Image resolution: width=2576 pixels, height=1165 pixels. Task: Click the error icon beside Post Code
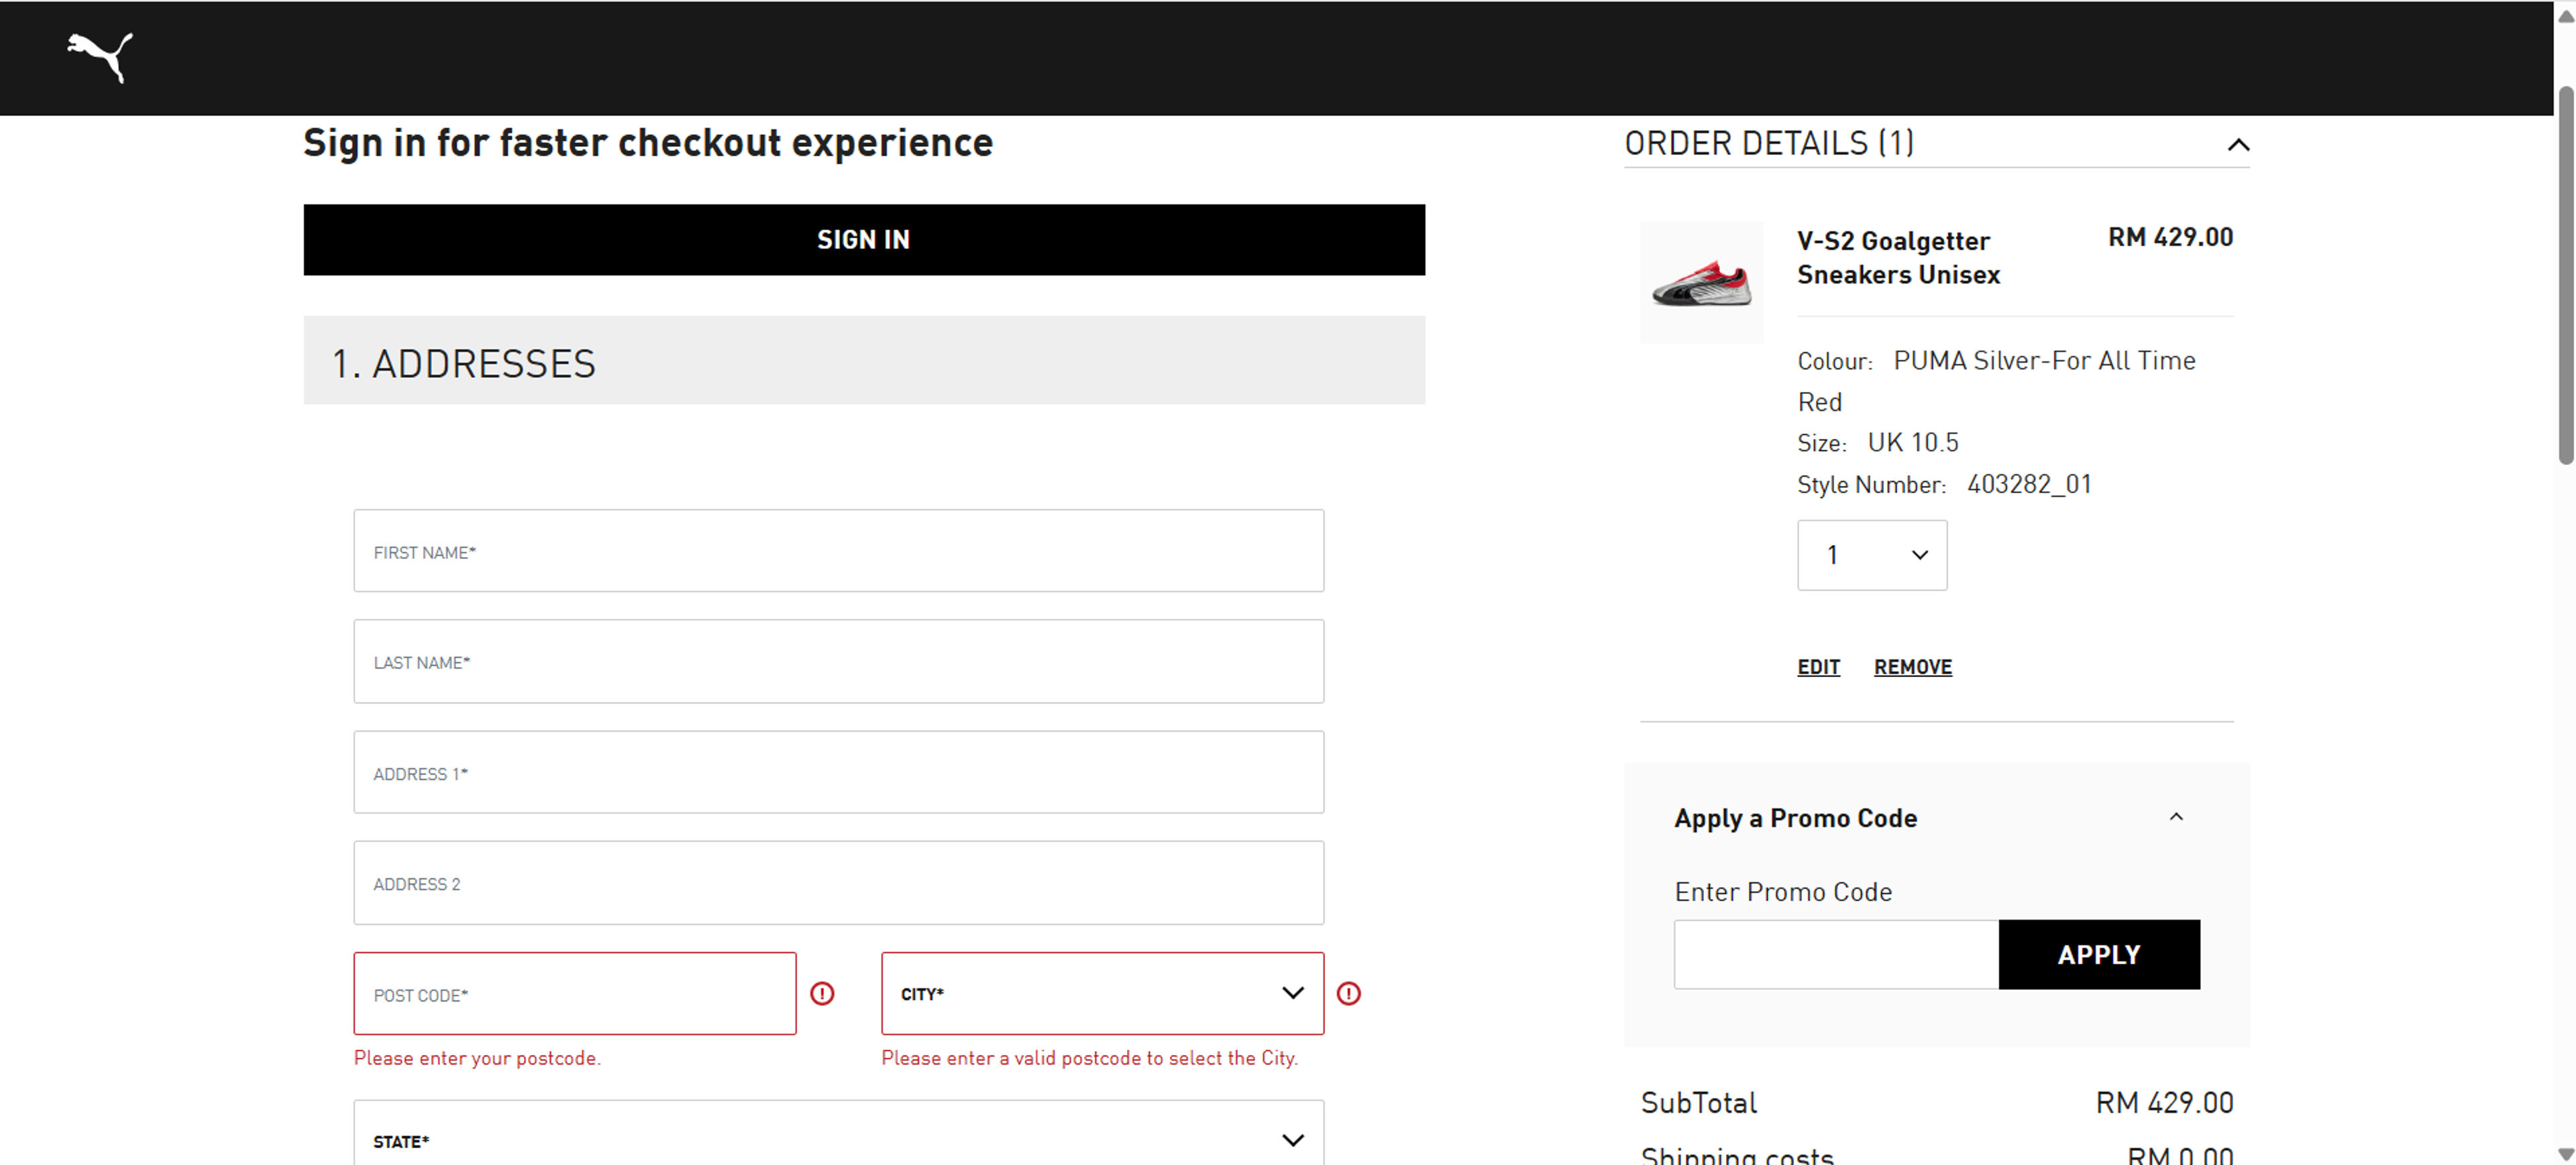pyautogui.click(x=822, y=993)
